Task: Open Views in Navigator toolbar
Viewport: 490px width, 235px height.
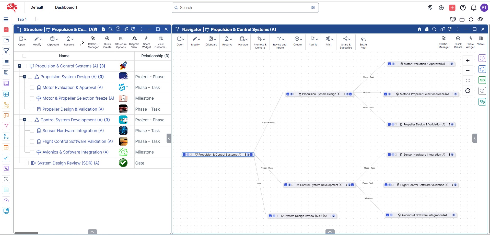Action: click(481, 41)
